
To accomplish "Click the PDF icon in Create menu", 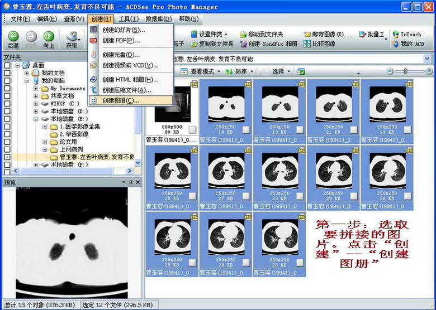I will click(94, 40).
